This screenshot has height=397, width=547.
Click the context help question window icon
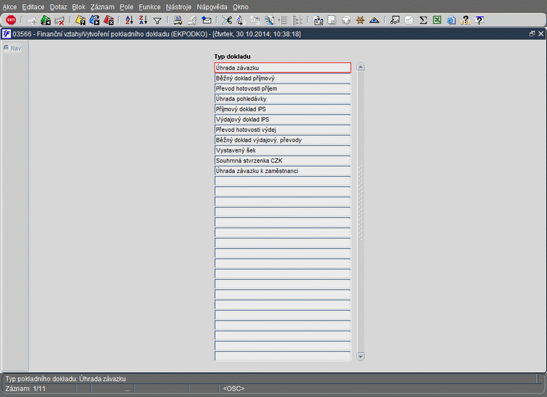[480, 20]
